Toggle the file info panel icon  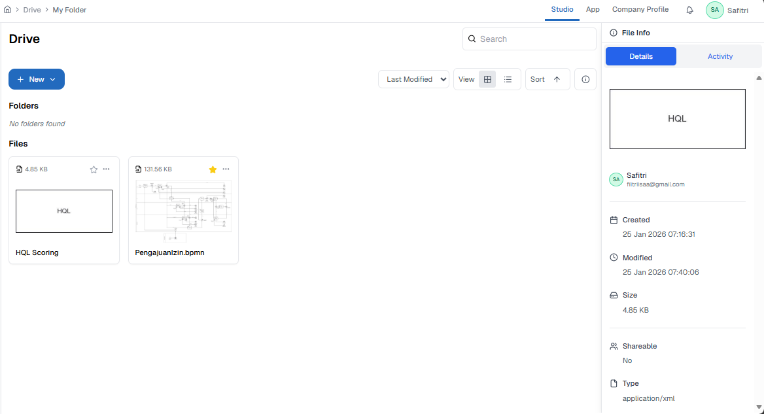pos(585,79)
